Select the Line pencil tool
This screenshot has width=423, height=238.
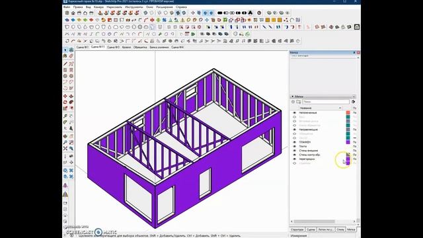tap(65, 64)
